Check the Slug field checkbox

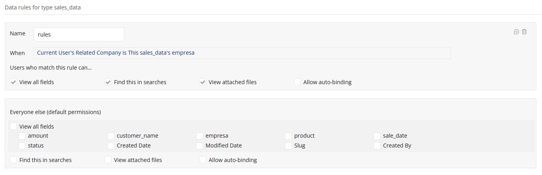(289, 146)
